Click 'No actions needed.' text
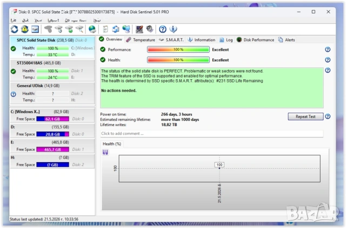This screenshot has height=228, width=346. pos(119,91)
